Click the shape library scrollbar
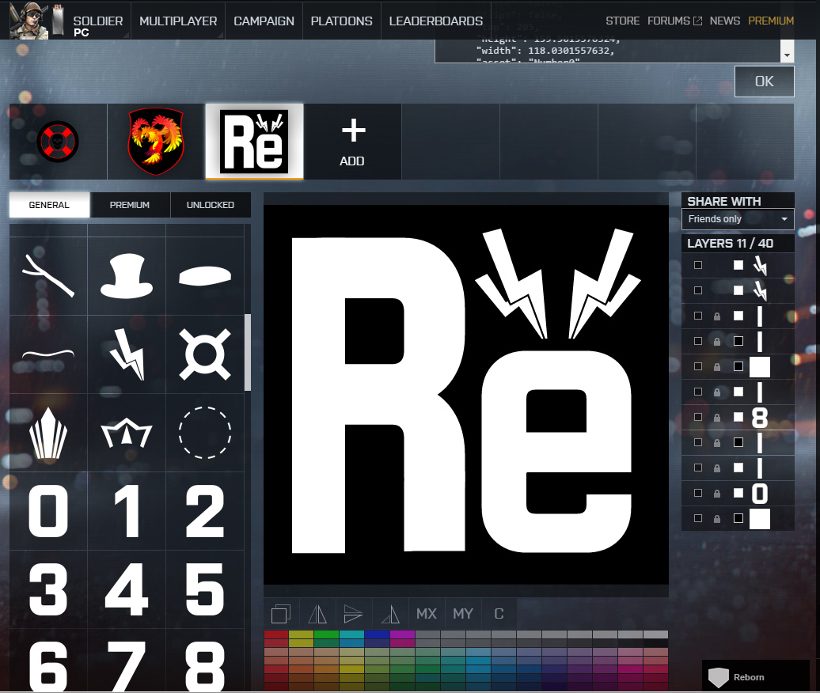 point(248,352)
